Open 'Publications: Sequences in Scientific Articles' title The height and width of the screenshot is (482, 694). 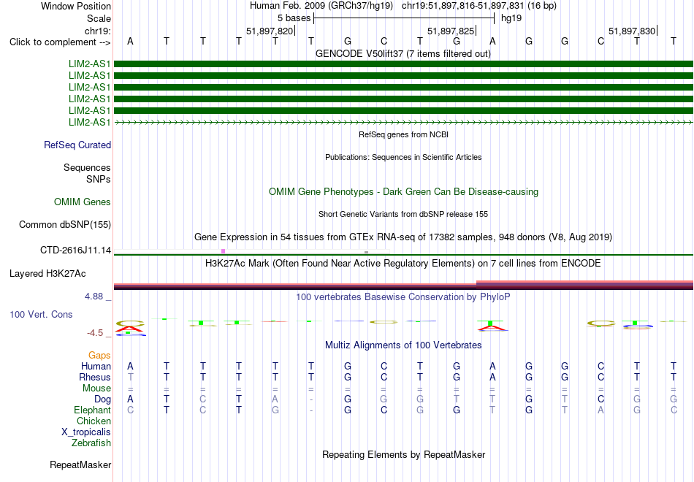coord(403,157)
